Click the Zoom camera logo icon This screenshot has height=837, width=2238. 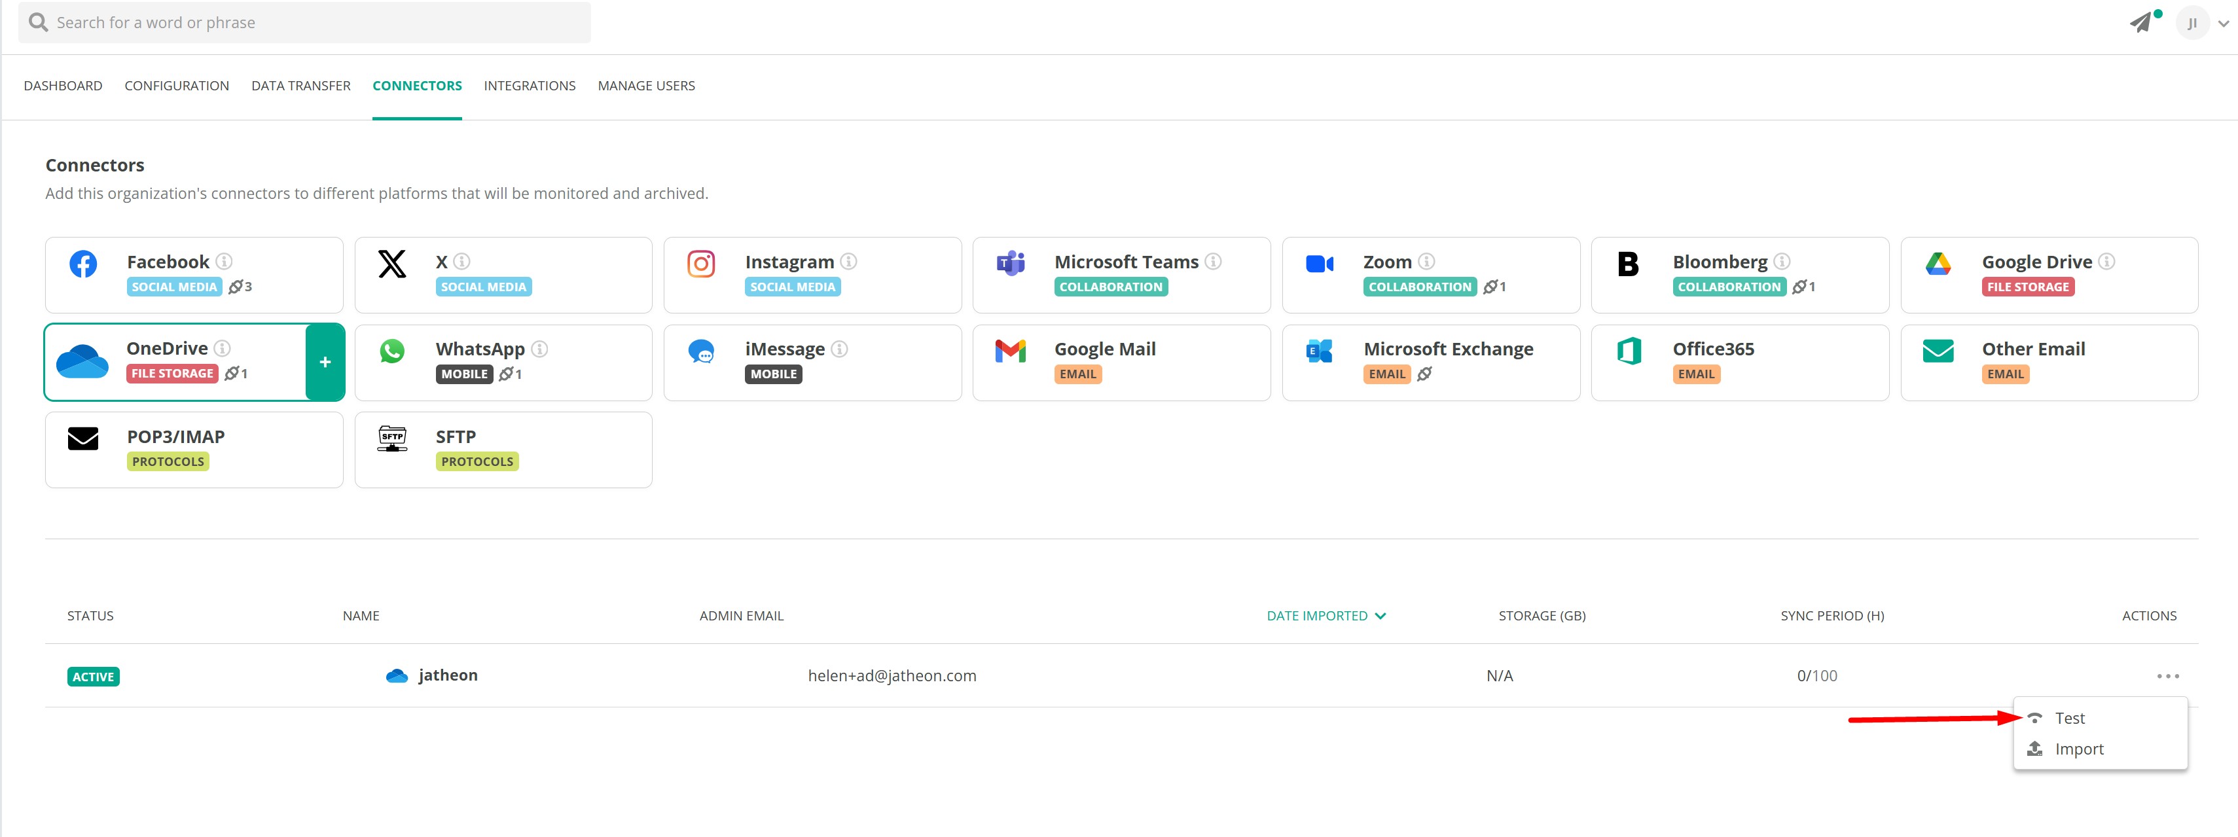1320,264
